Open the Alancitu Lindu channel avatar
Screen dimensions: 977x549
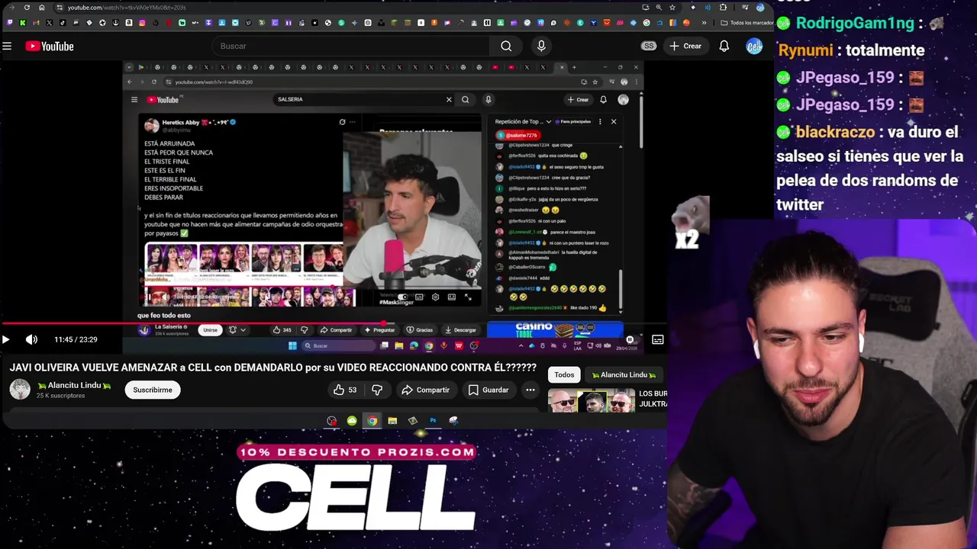pyautogui.click(x=20, y=390)
